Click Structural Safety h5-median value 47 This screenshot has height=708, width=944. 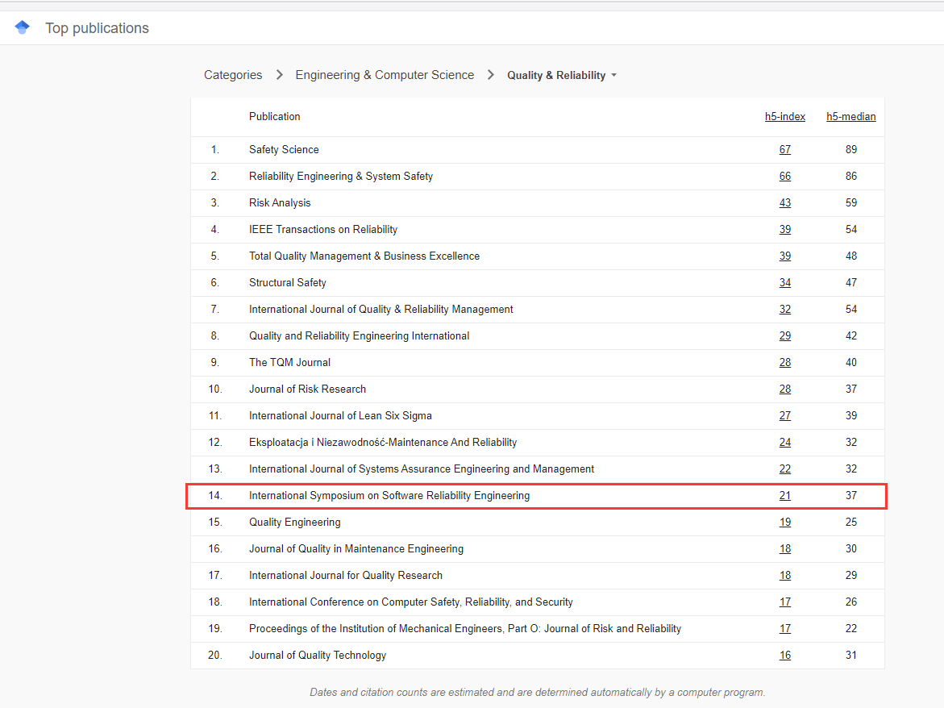(850, 282)
